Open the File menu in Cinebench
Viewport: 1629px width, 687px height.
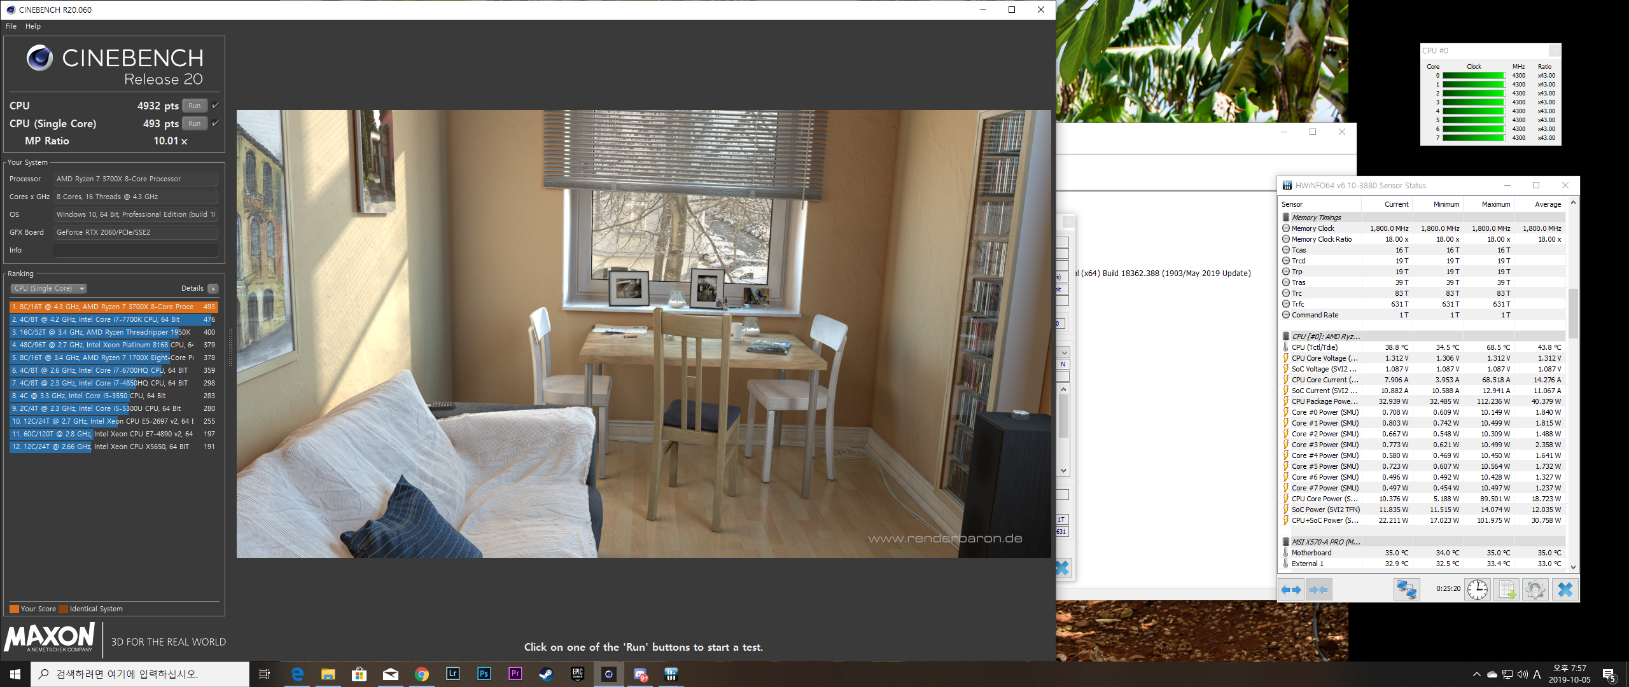pos(11,26)
